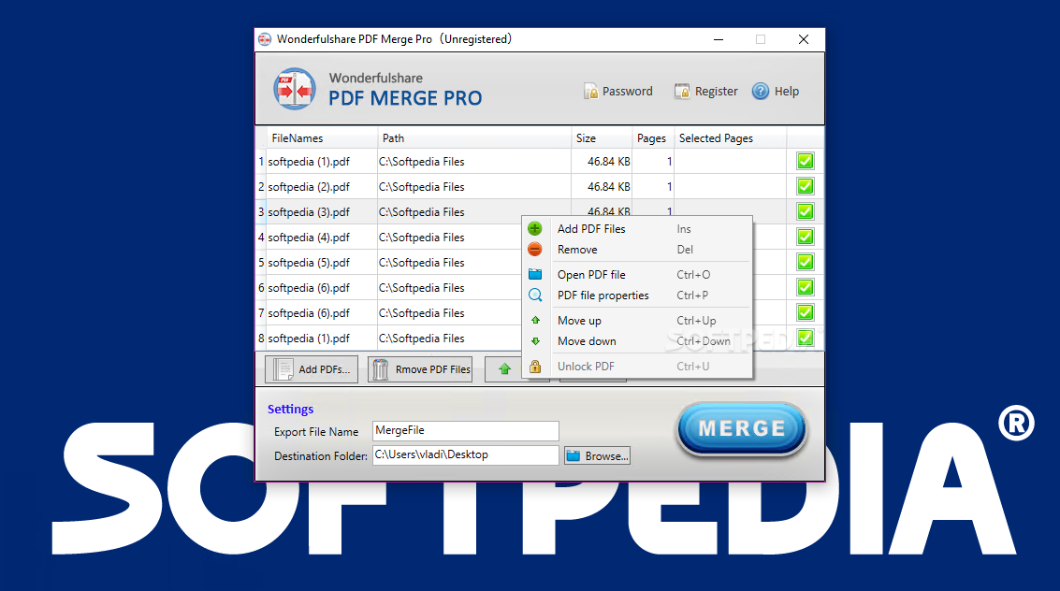The image size is (1060, 591).
Task: Click the Path column header
Action: pyautogui.click(x=474, y=137)
